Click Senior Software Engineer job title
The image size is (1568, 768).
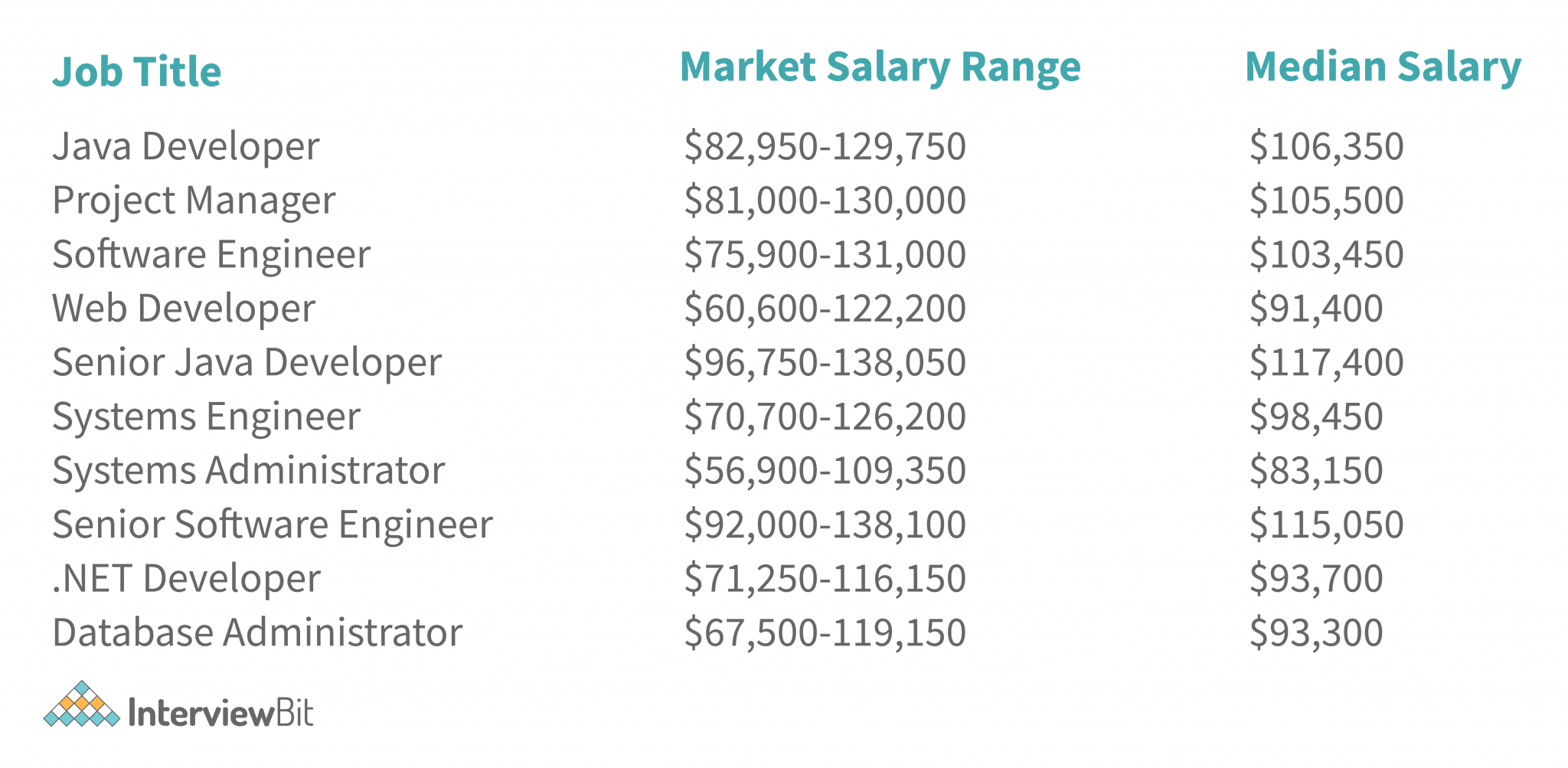pos(272,525)
